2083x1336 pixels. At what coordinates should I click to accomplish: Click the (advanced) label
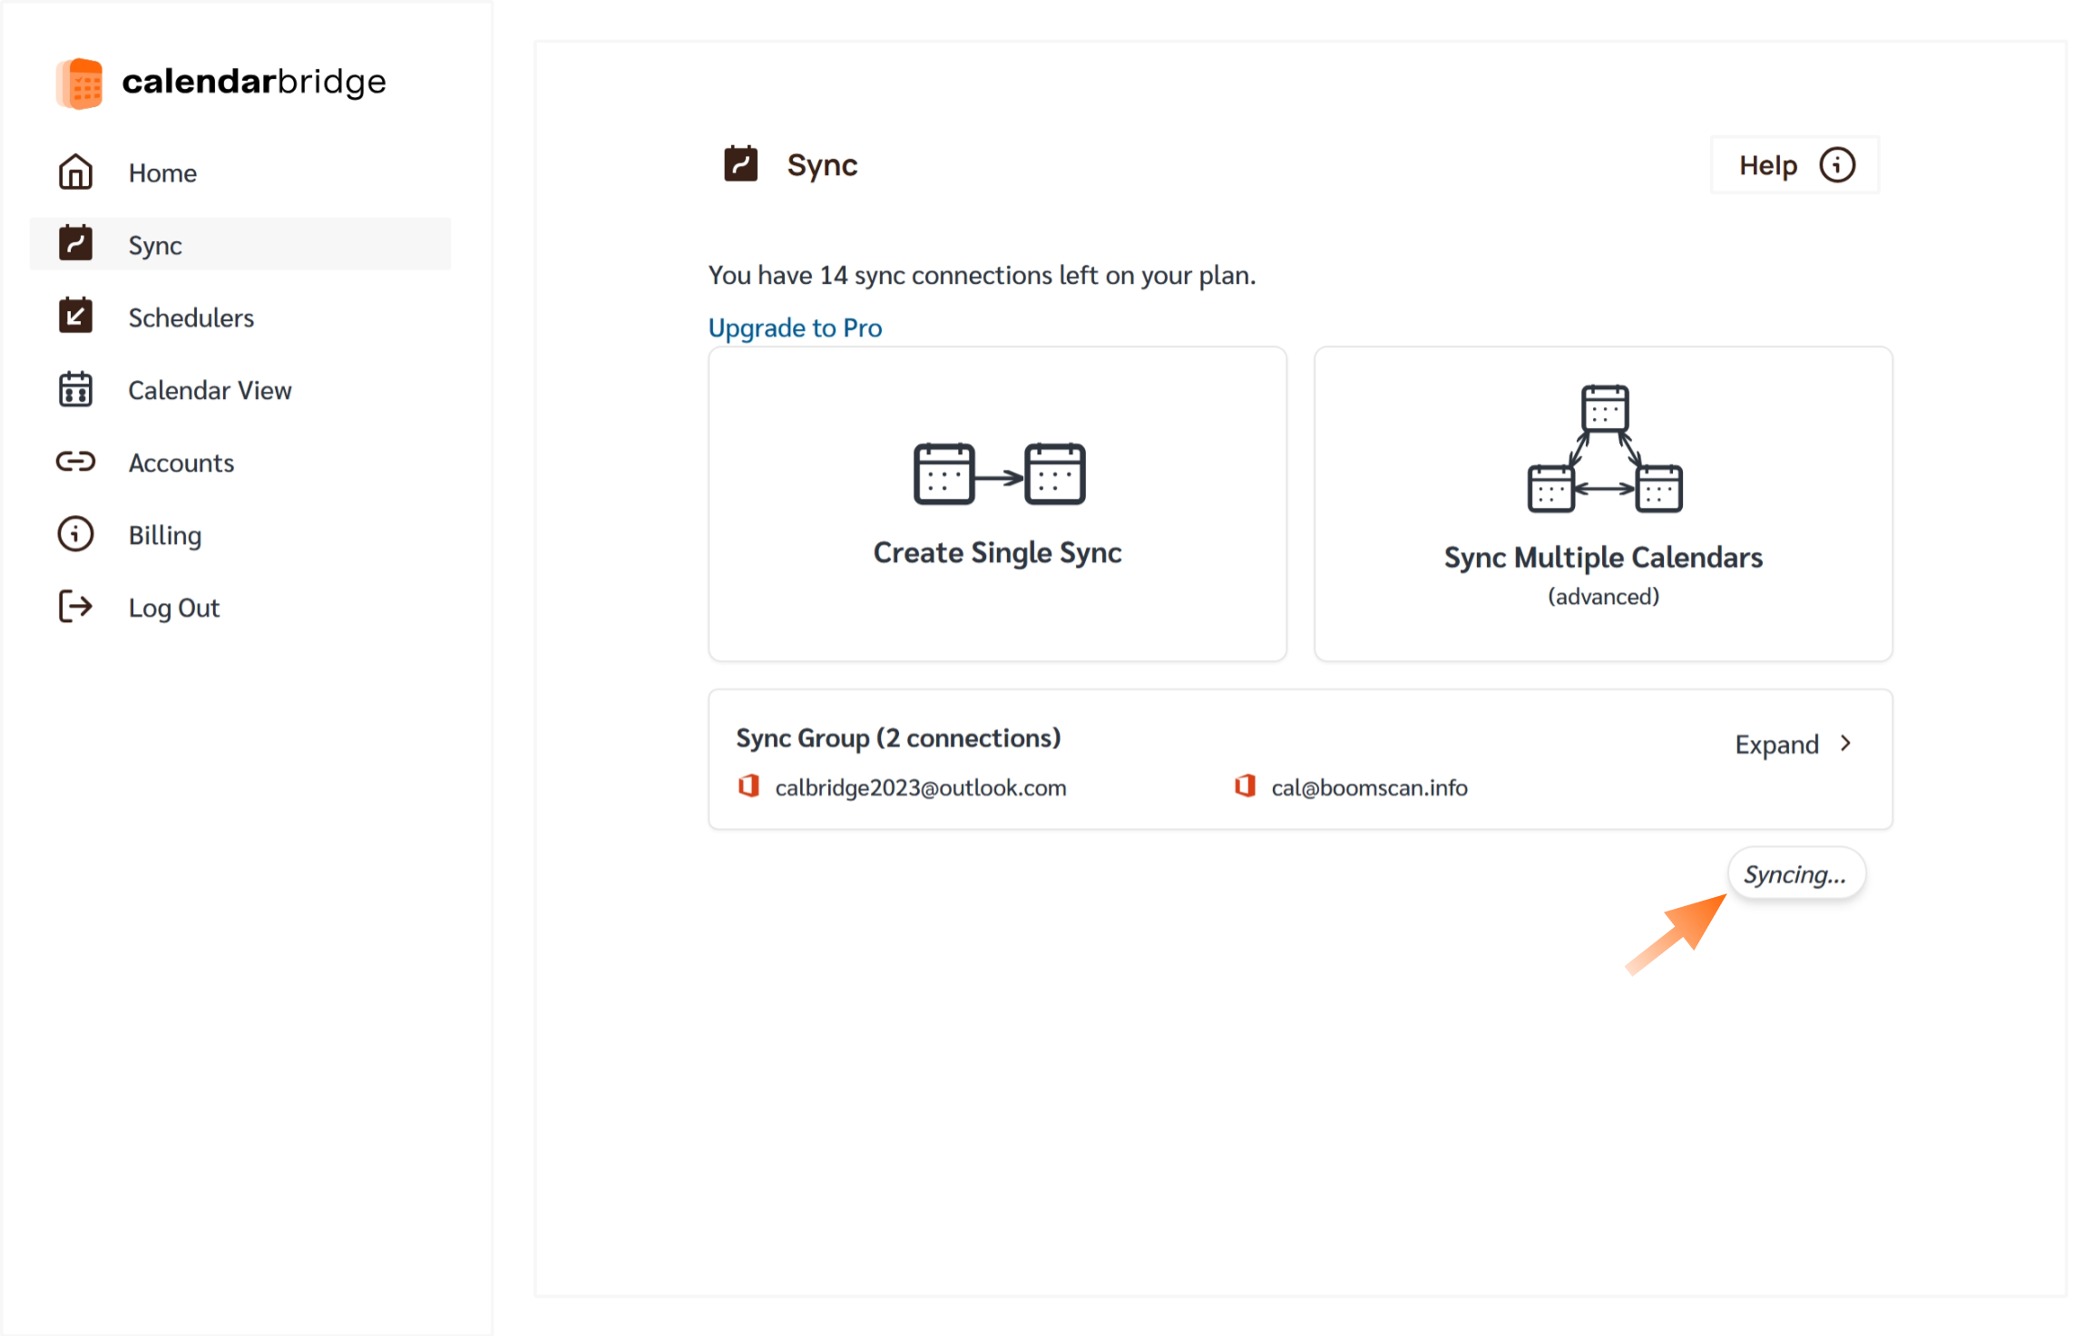tap(1603, 597)
